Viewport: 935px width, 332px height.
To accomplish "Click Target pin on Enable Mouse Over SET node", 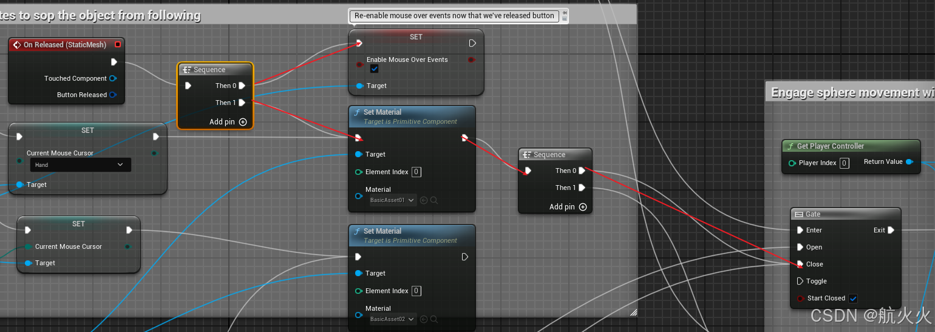I will click(x=359, y=86).
